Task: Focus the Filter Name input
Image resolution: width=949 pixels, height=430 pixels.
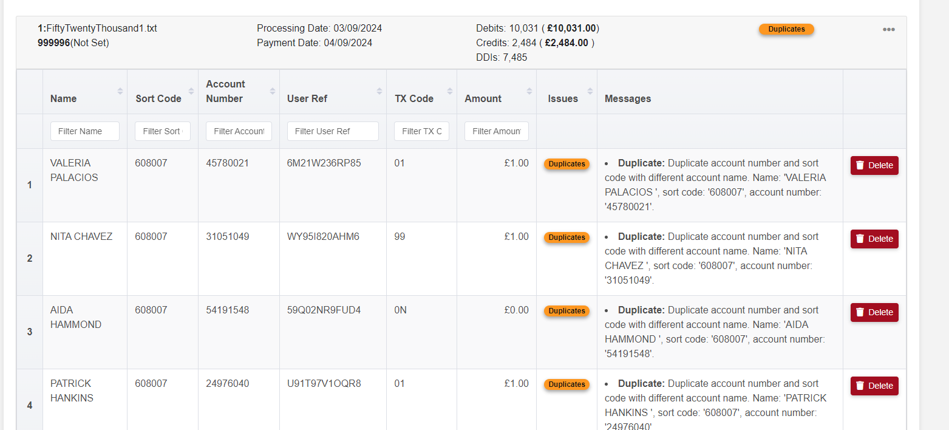Action: [85, 131]
